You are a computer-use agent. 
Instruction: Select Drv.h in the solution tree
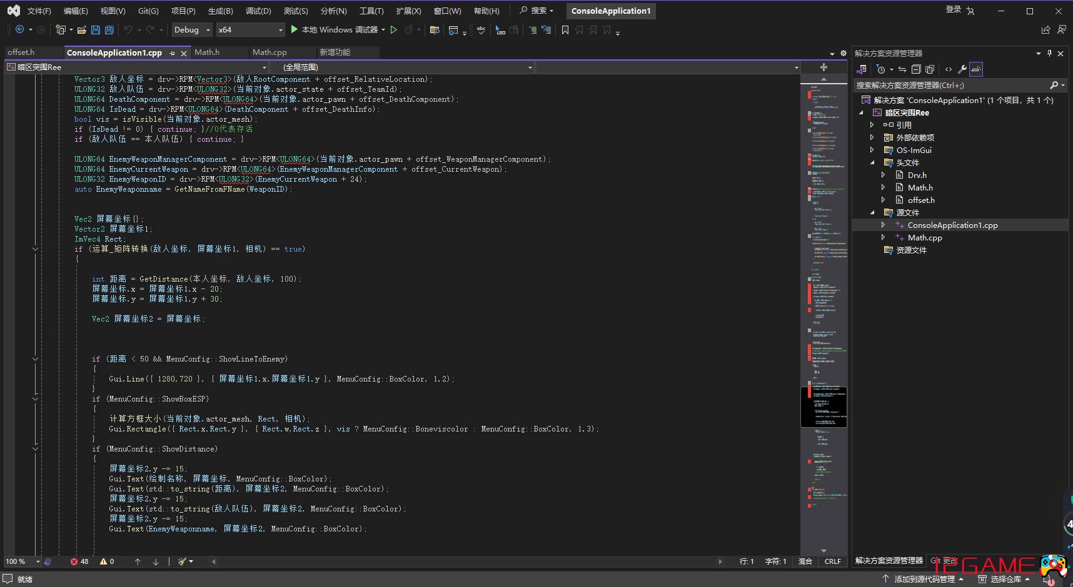coord(917,175)
